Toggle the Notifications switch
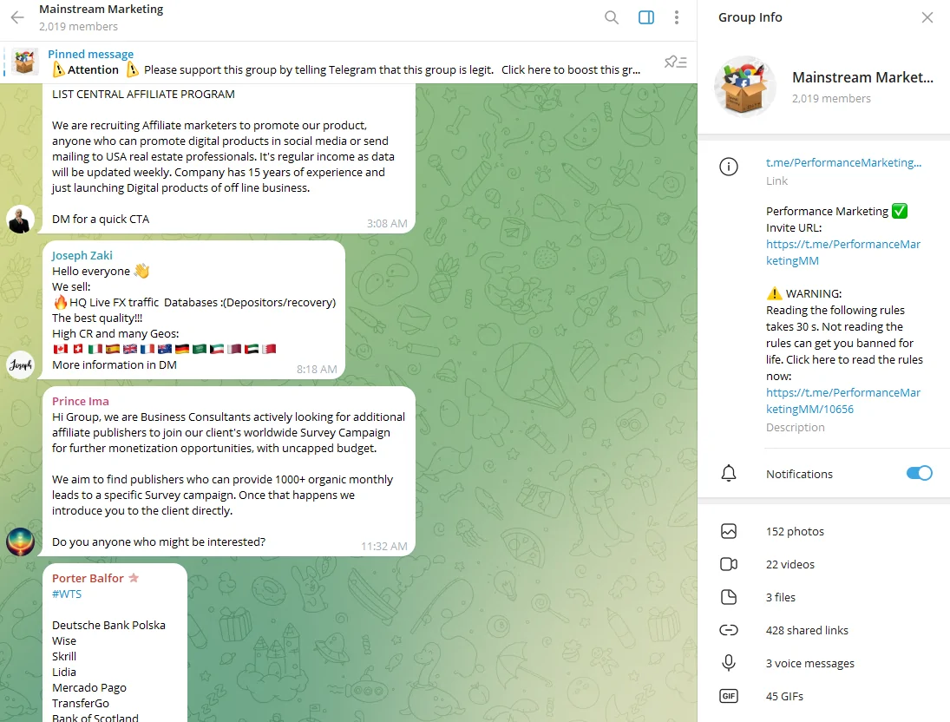Image resolution: width=950 pixels, height=722 pixels. click(919, 474)
